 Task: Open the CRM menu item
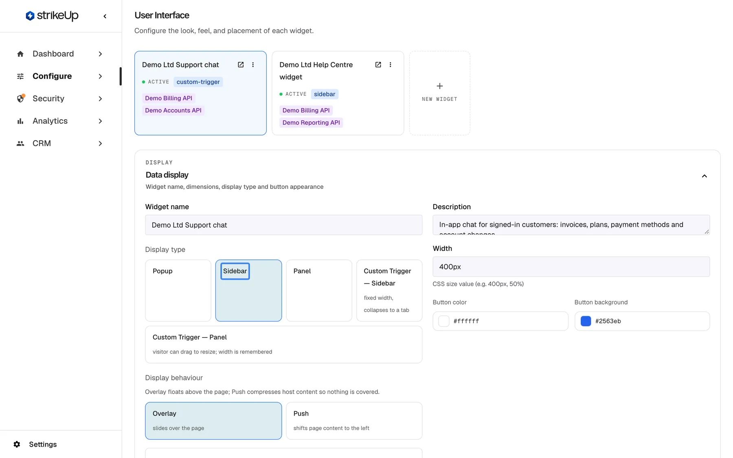60,143
